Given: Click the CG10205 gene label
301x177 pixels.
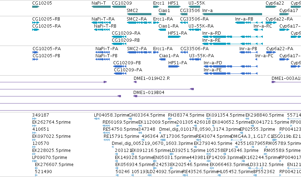Looking at the screenshot, I should [42, 3].
